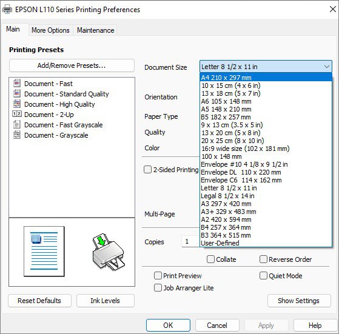The image size is (339, 334).
Task: Select Legal 8 1/2 x 14 in size
Action: (266, 196)
